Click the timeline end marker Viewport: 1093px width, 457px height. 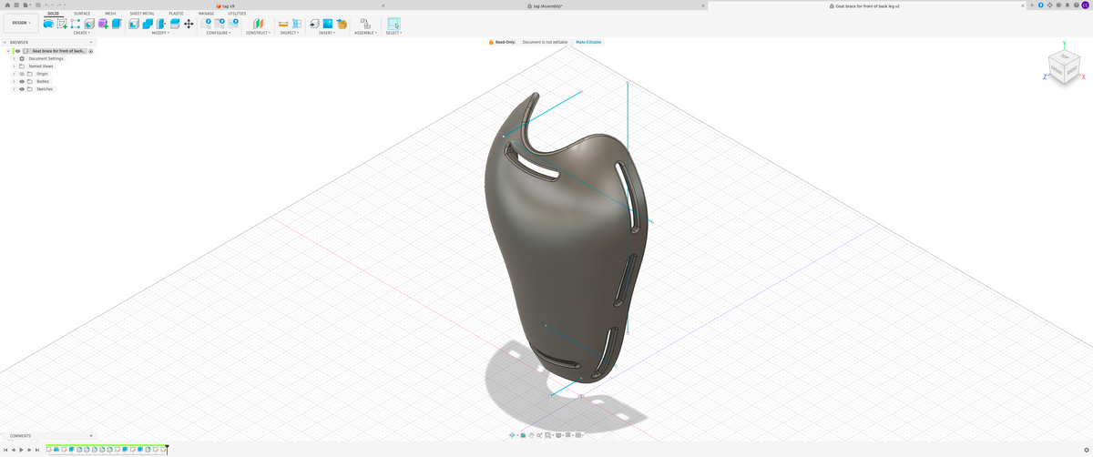(167, 448)
